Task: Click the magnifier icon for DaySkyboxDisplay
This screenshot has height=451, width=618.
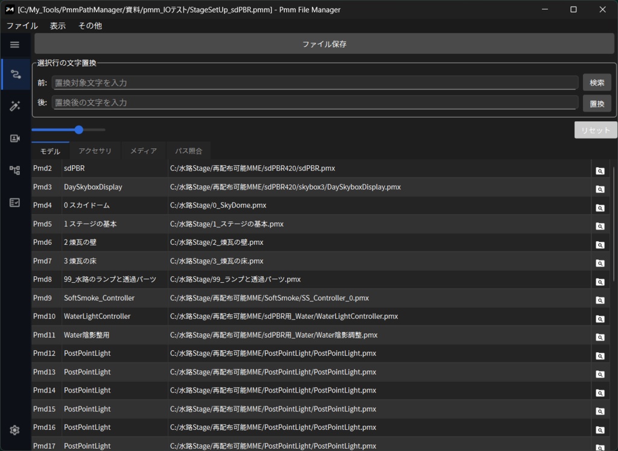Action: coord(599,189)
